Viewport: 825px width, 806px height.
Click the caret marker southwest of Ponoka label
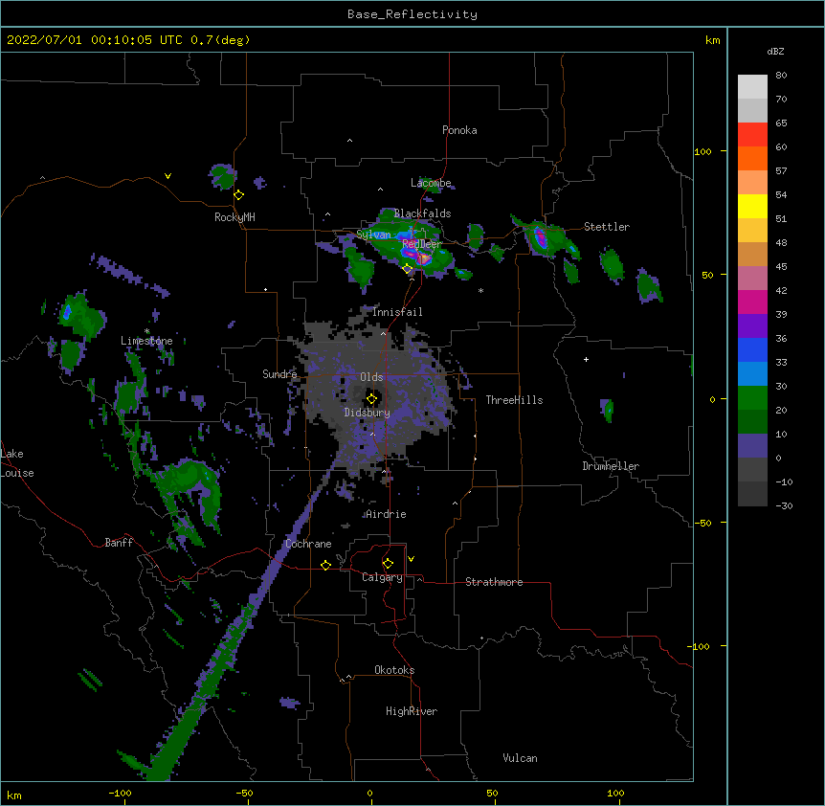(x=350, y=141)
